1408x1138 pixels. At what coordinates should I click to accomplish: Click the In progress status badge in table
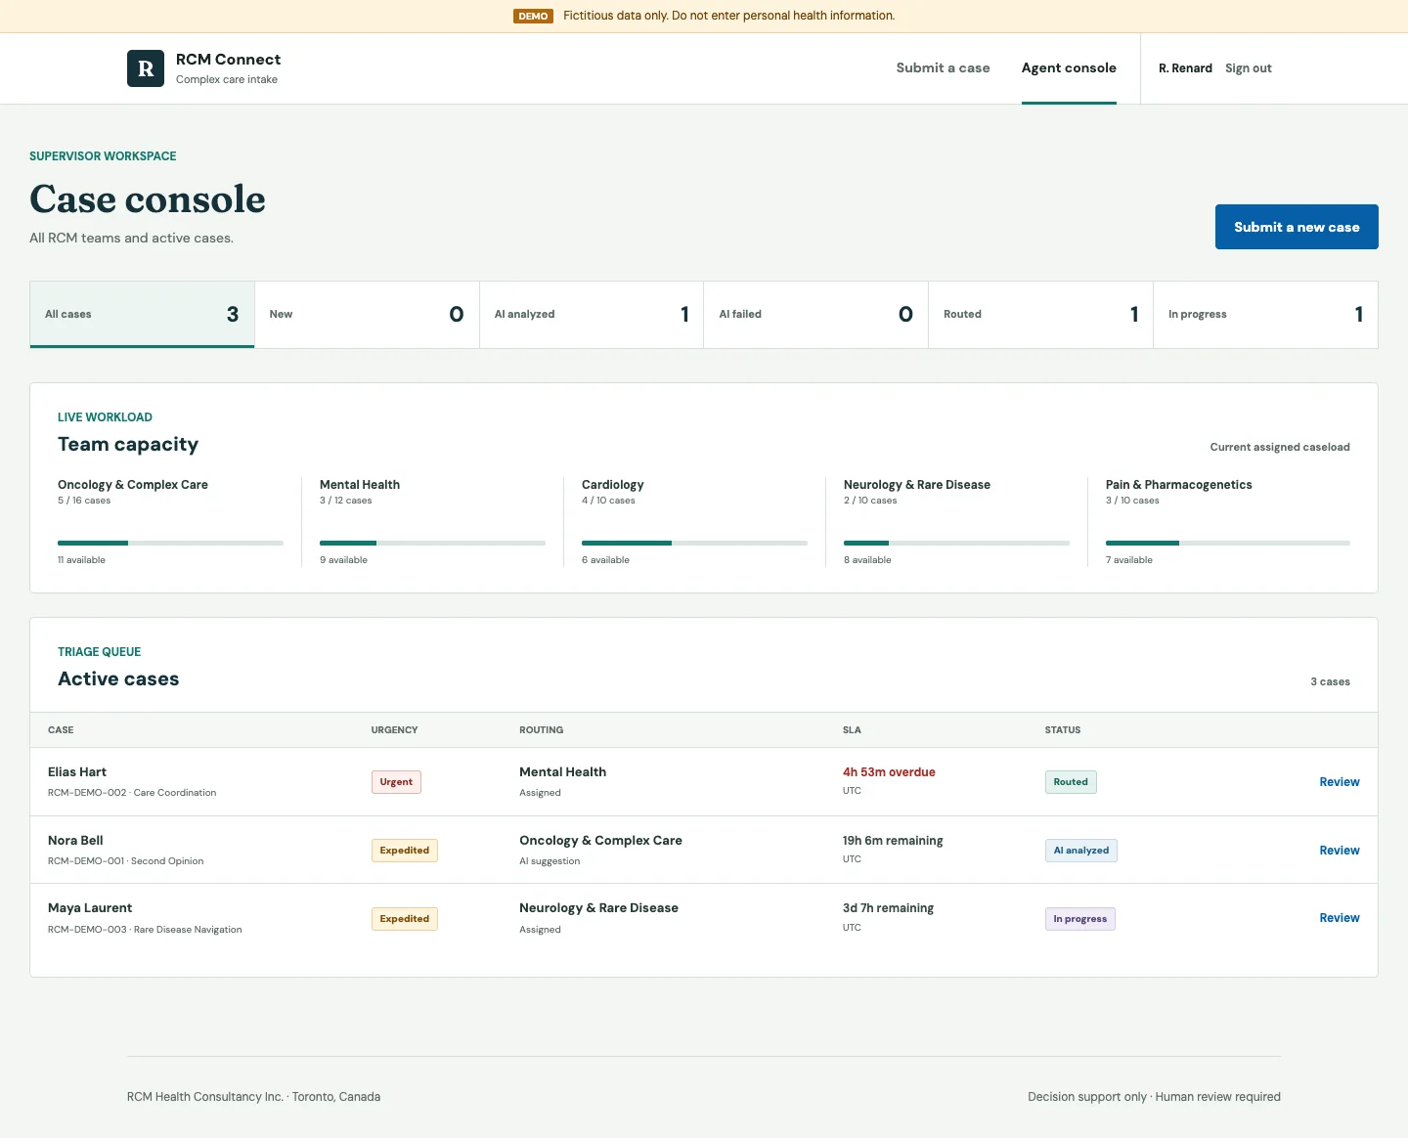pyautogui.click(x=1080, y=919)
